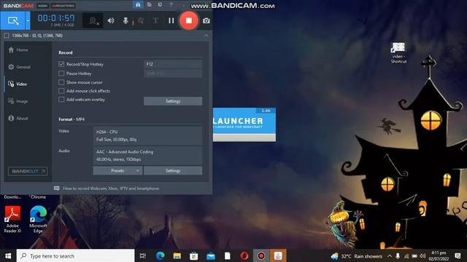Open Opera browser from the taskbar
Screen dimensions: 467x262
244,255
